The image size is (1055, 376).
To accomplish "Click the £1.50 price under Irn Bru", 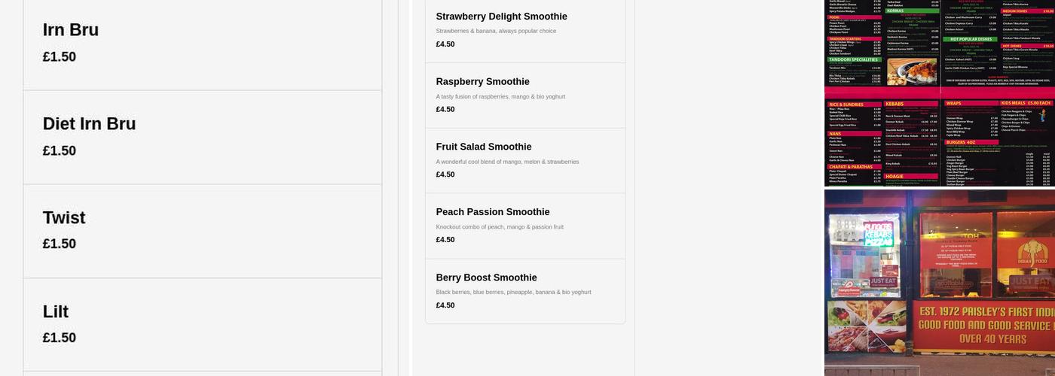I will pos(60,57).
